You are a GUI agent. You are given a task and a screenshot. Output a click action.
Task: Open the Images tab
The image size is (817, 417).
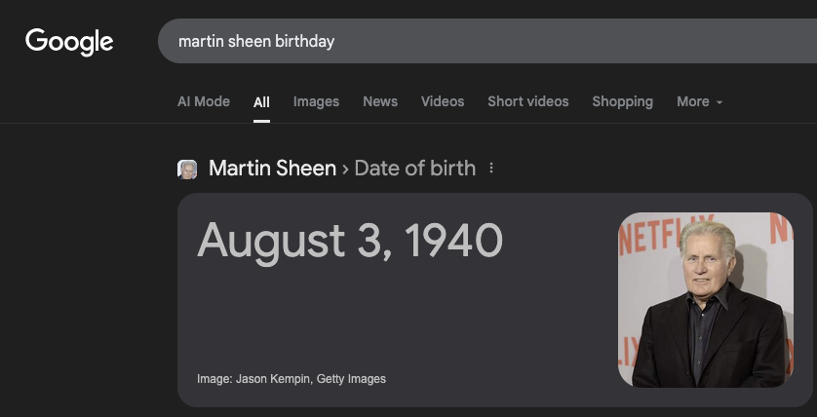[316, 101]
